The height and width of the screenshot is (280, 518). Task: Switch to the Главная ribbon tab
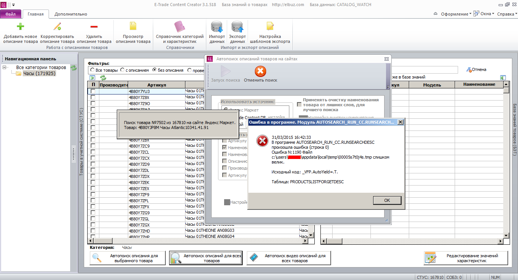coord(36,14)
